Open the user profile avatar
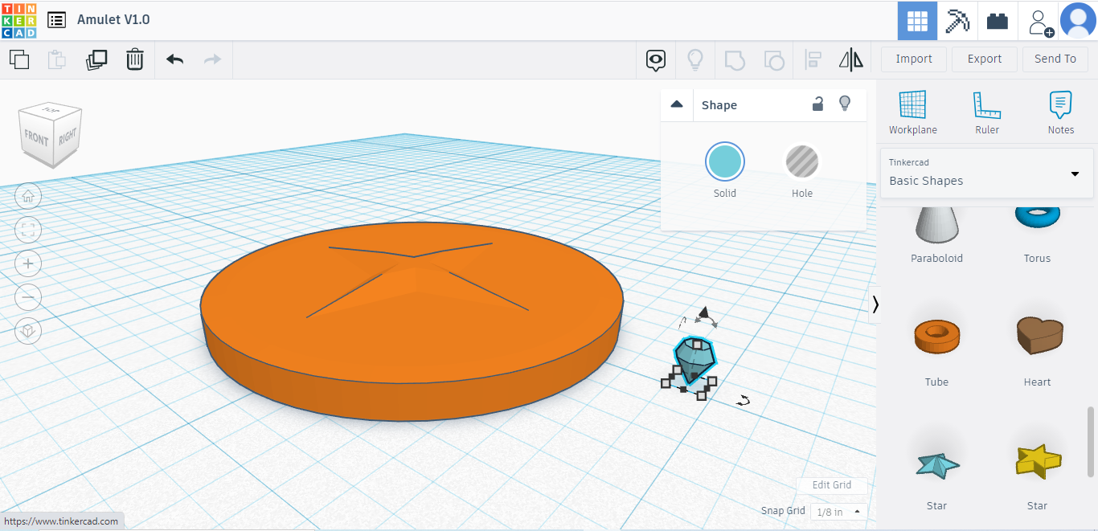Viewport: 1098px width, 531px height. click(x=1078, y=21)
